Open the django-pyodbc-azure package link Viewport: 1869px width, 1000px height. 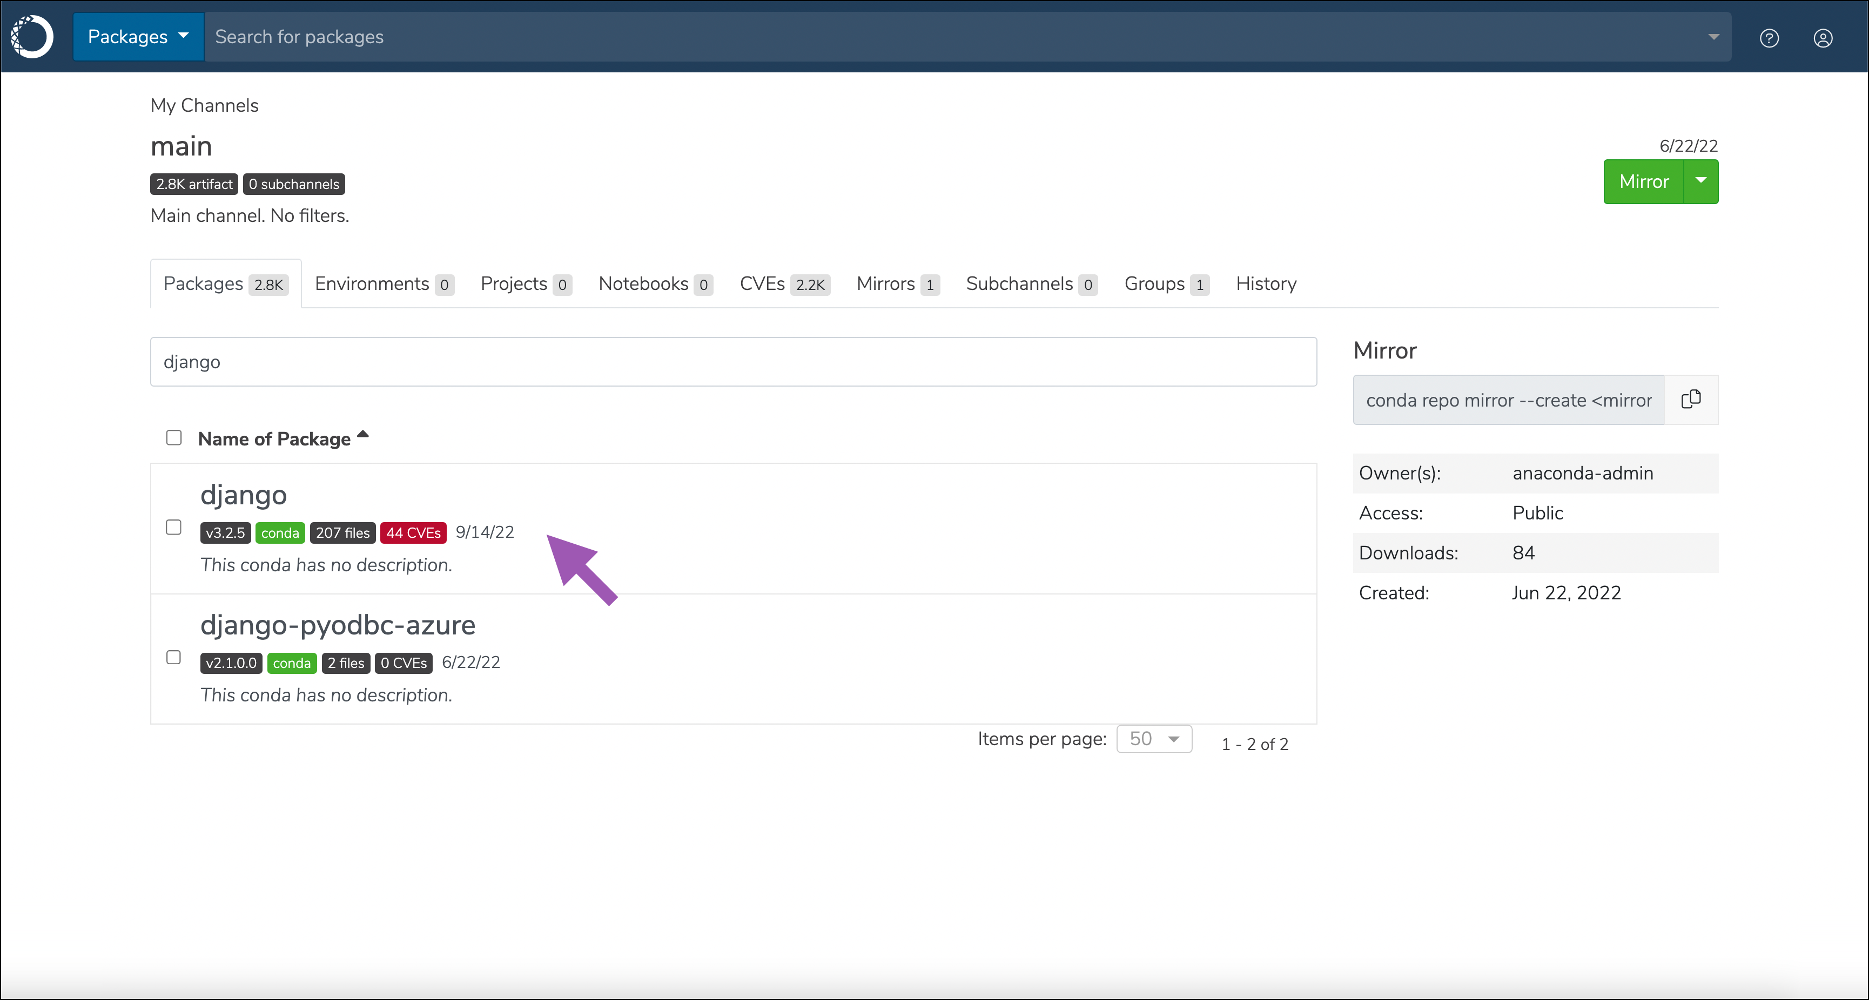click(338, 625)
